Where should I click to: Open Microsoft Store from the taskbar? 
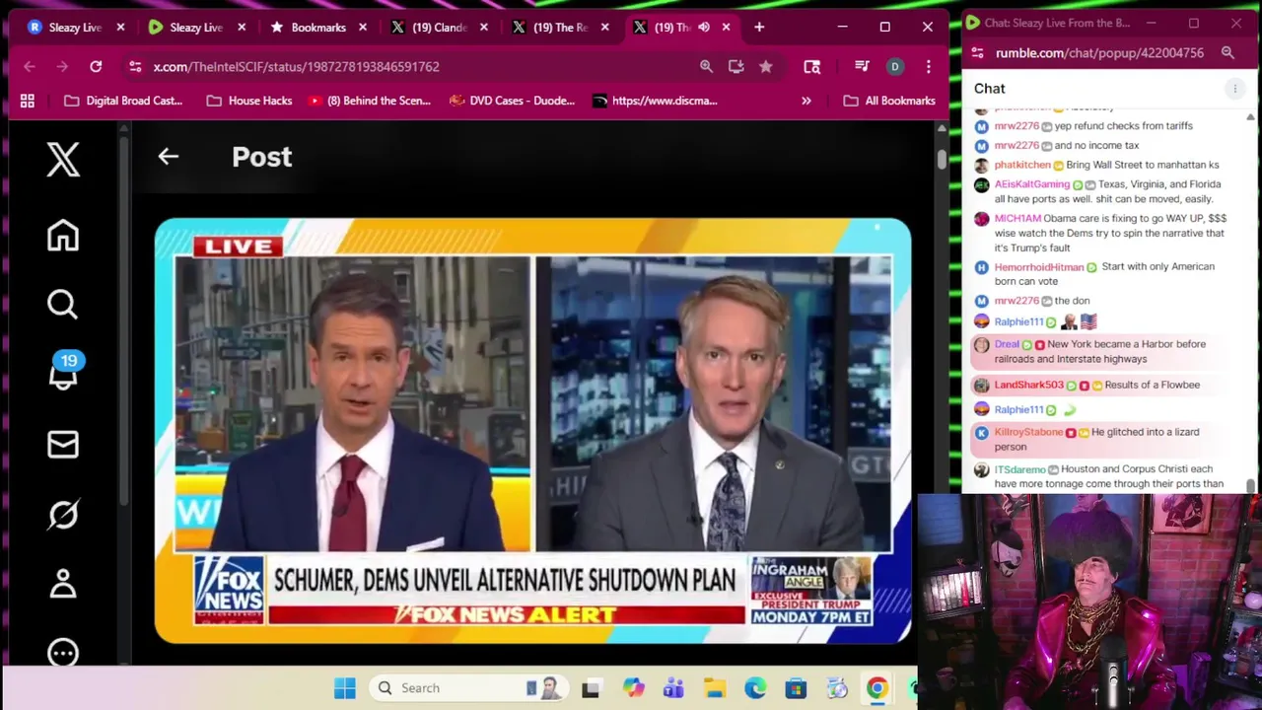(797, 688)
